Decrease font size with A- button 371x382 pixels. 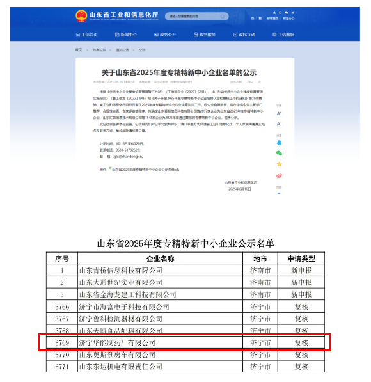pyautogui.click(x=279, y=124)
